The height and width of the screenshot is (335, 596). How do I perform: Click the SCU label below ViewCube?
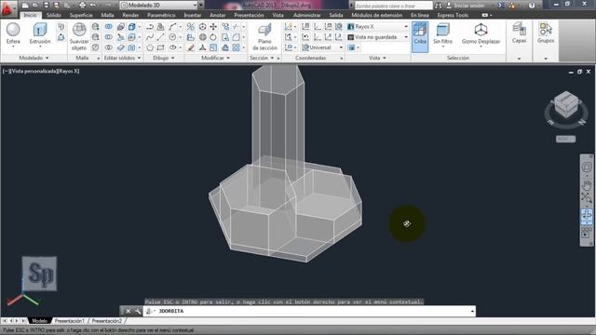[x=565, y=139]
